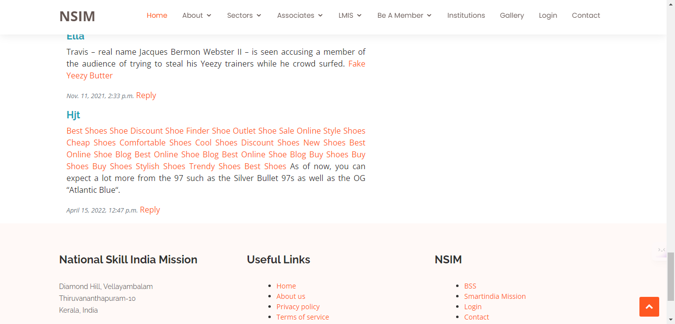Click the scroll-to-top arrow button
Screen dimensions: 675x324
649,307
